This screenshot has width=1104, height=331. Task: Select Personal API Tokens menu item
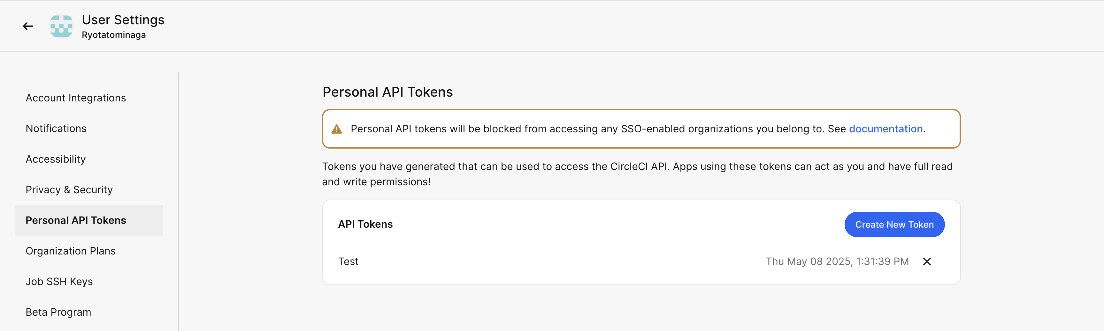76,220
